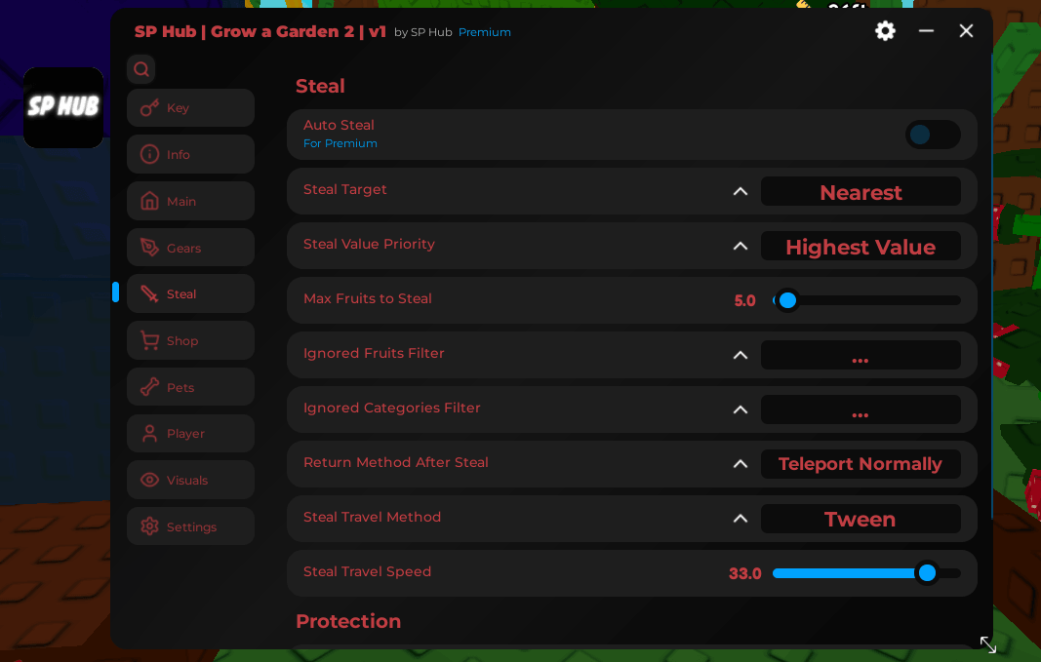Click the Gears pen-tool icon
1041x662 pixels.
click(x=149, y=248)
